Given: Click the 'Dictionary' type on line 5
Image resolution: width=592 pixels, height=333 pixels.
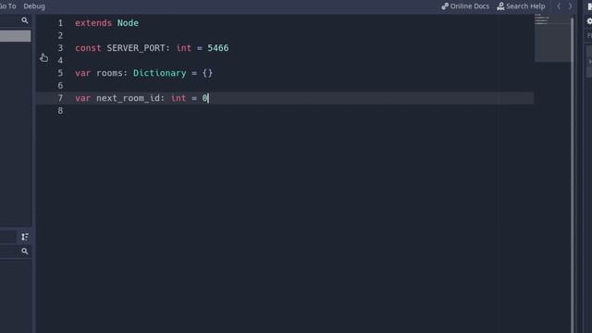Looking at the screenshot, I should (159, 73).
